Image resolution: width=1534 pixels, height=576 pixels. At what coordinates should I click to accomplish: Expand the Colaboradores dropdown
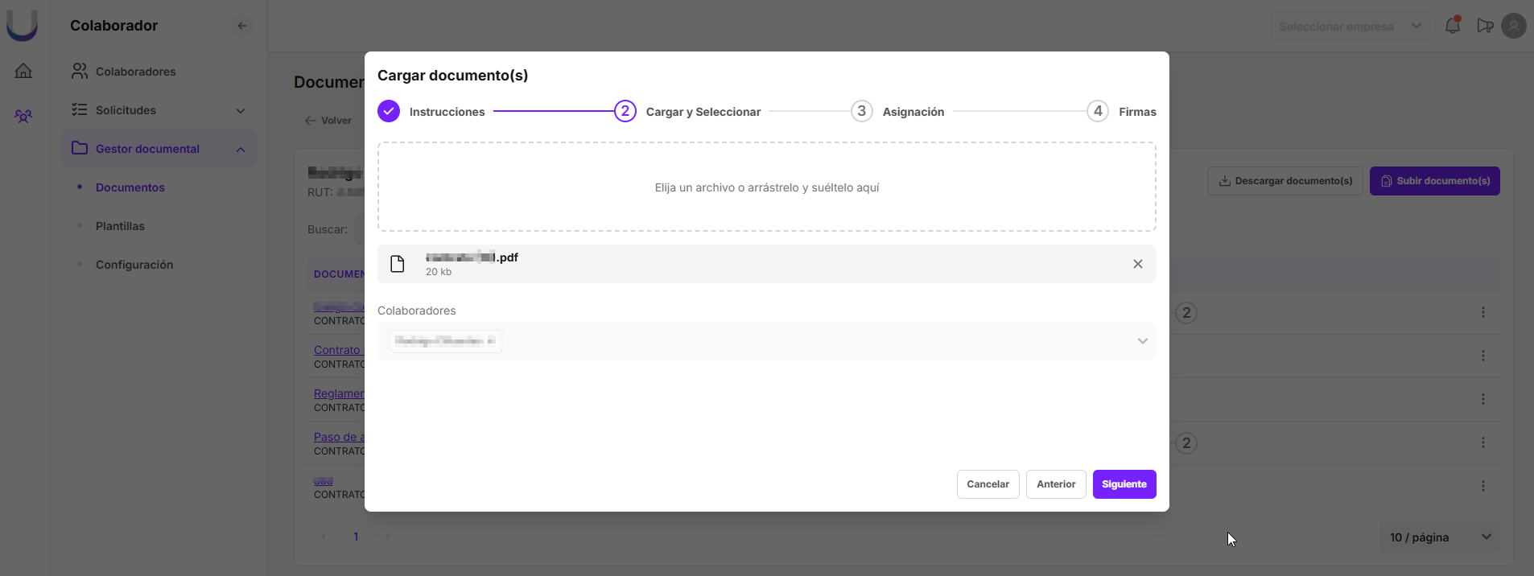coord(1141,341)
